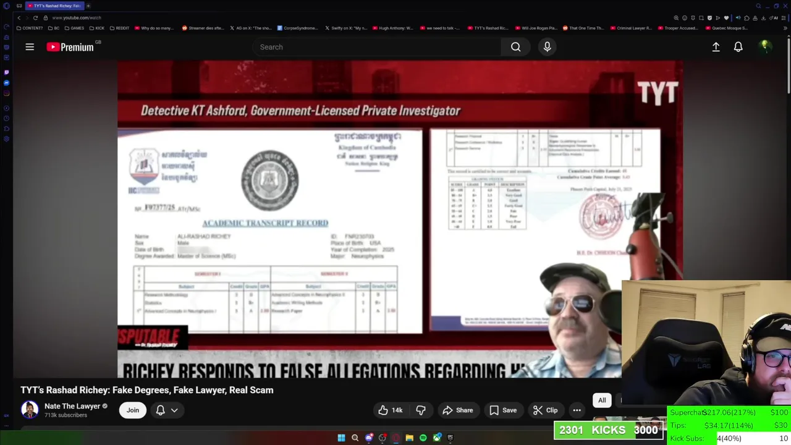Expand channel notification preference dropdown
The width and height of the screenshot is (791, 445).
(x=167, y=410)
